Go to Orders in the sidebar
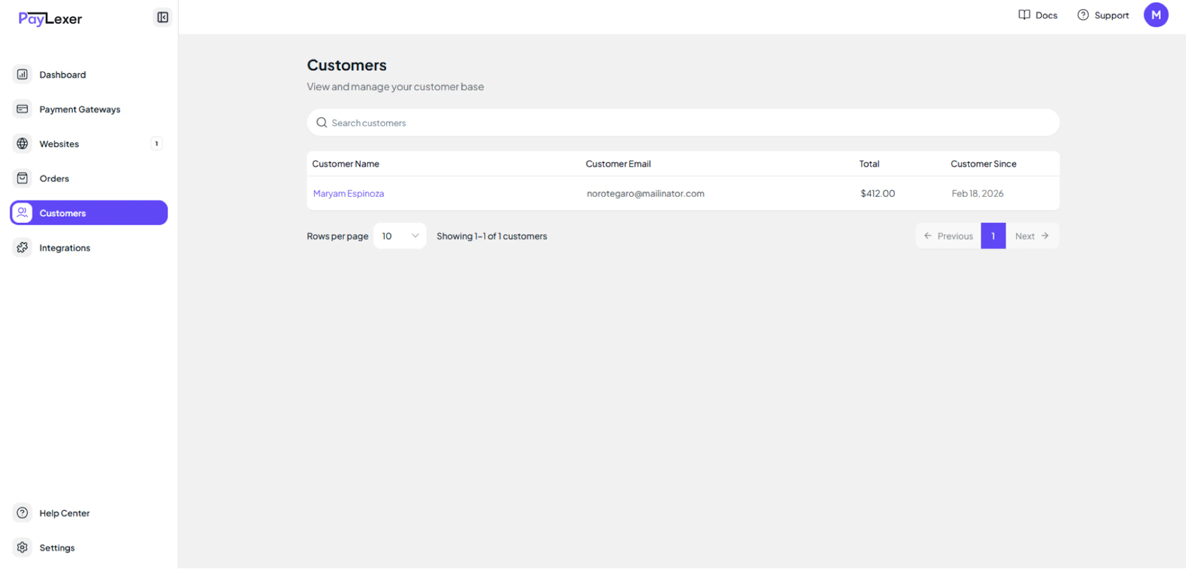The image size is (1186, 569). click(x=54, y=178)
